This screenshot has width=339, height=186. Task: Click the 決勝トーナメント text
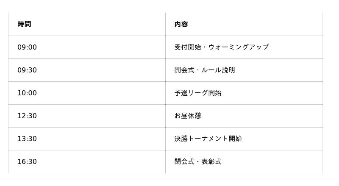pyautogui.click(x=201, y=139)
